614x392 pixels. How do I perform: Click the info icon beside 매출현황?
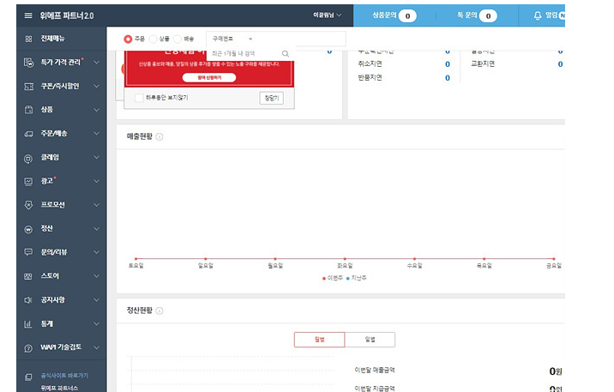tap(160, 136)
